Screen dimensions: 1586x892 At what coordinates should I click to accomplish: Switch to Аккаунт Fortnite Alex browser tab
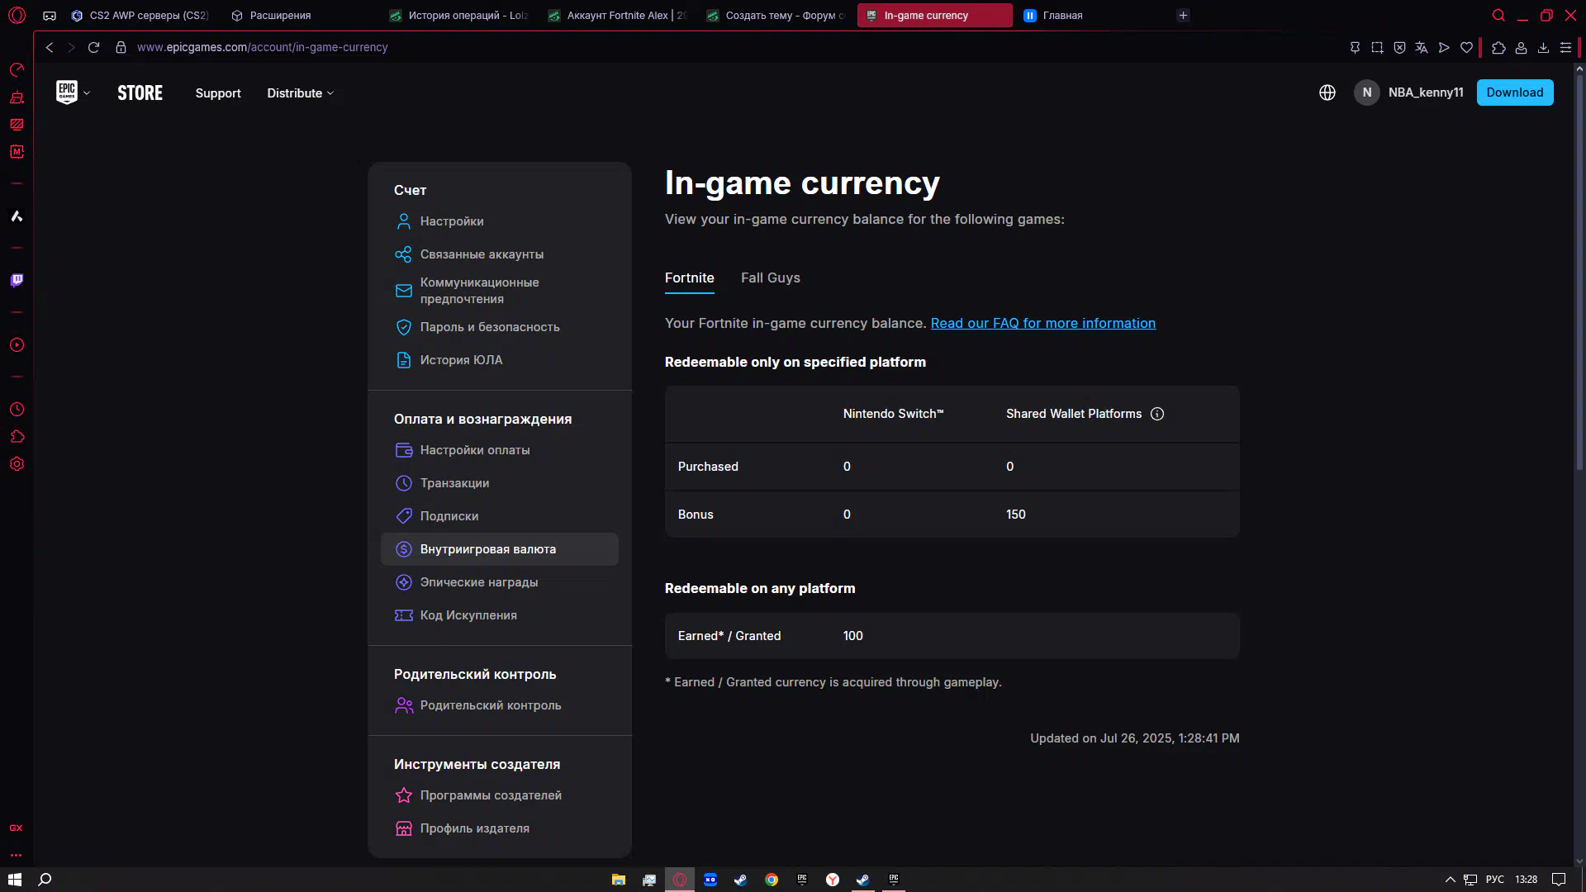[618, 15]
